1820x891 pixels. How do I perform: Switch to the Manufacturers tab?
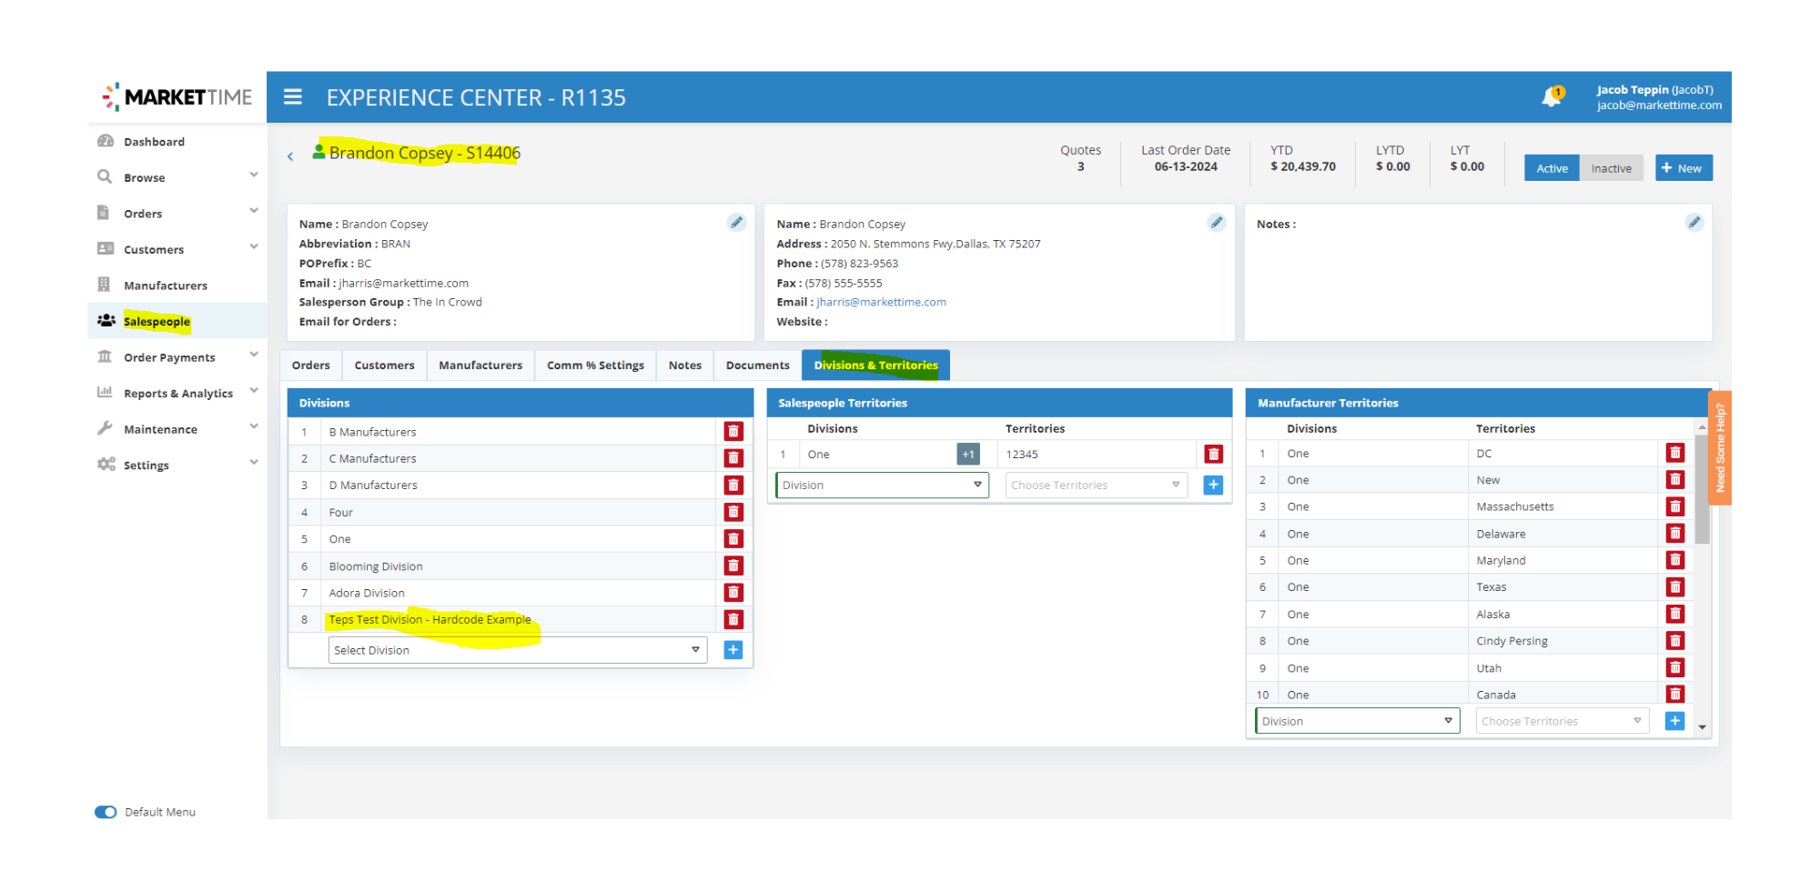pos(480,365)
